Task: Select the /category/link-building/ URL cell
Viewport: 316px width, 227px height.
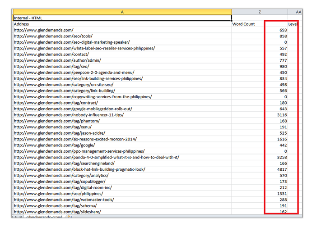Action: tap(122, 91)
